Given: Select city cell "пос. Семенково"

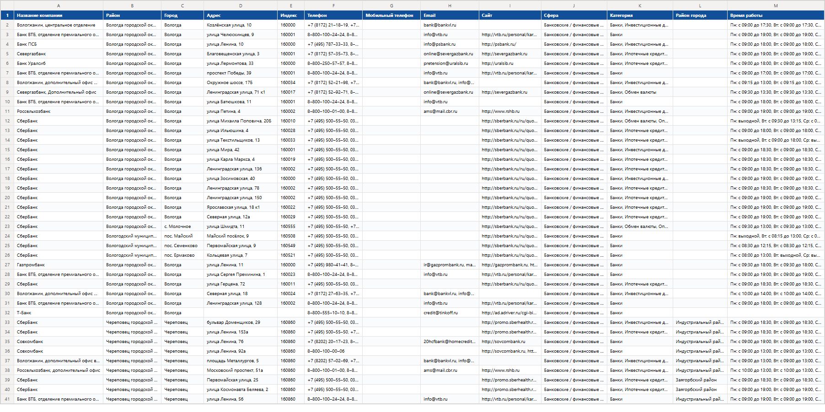Looking at the screenshot, I should [182, 246].
